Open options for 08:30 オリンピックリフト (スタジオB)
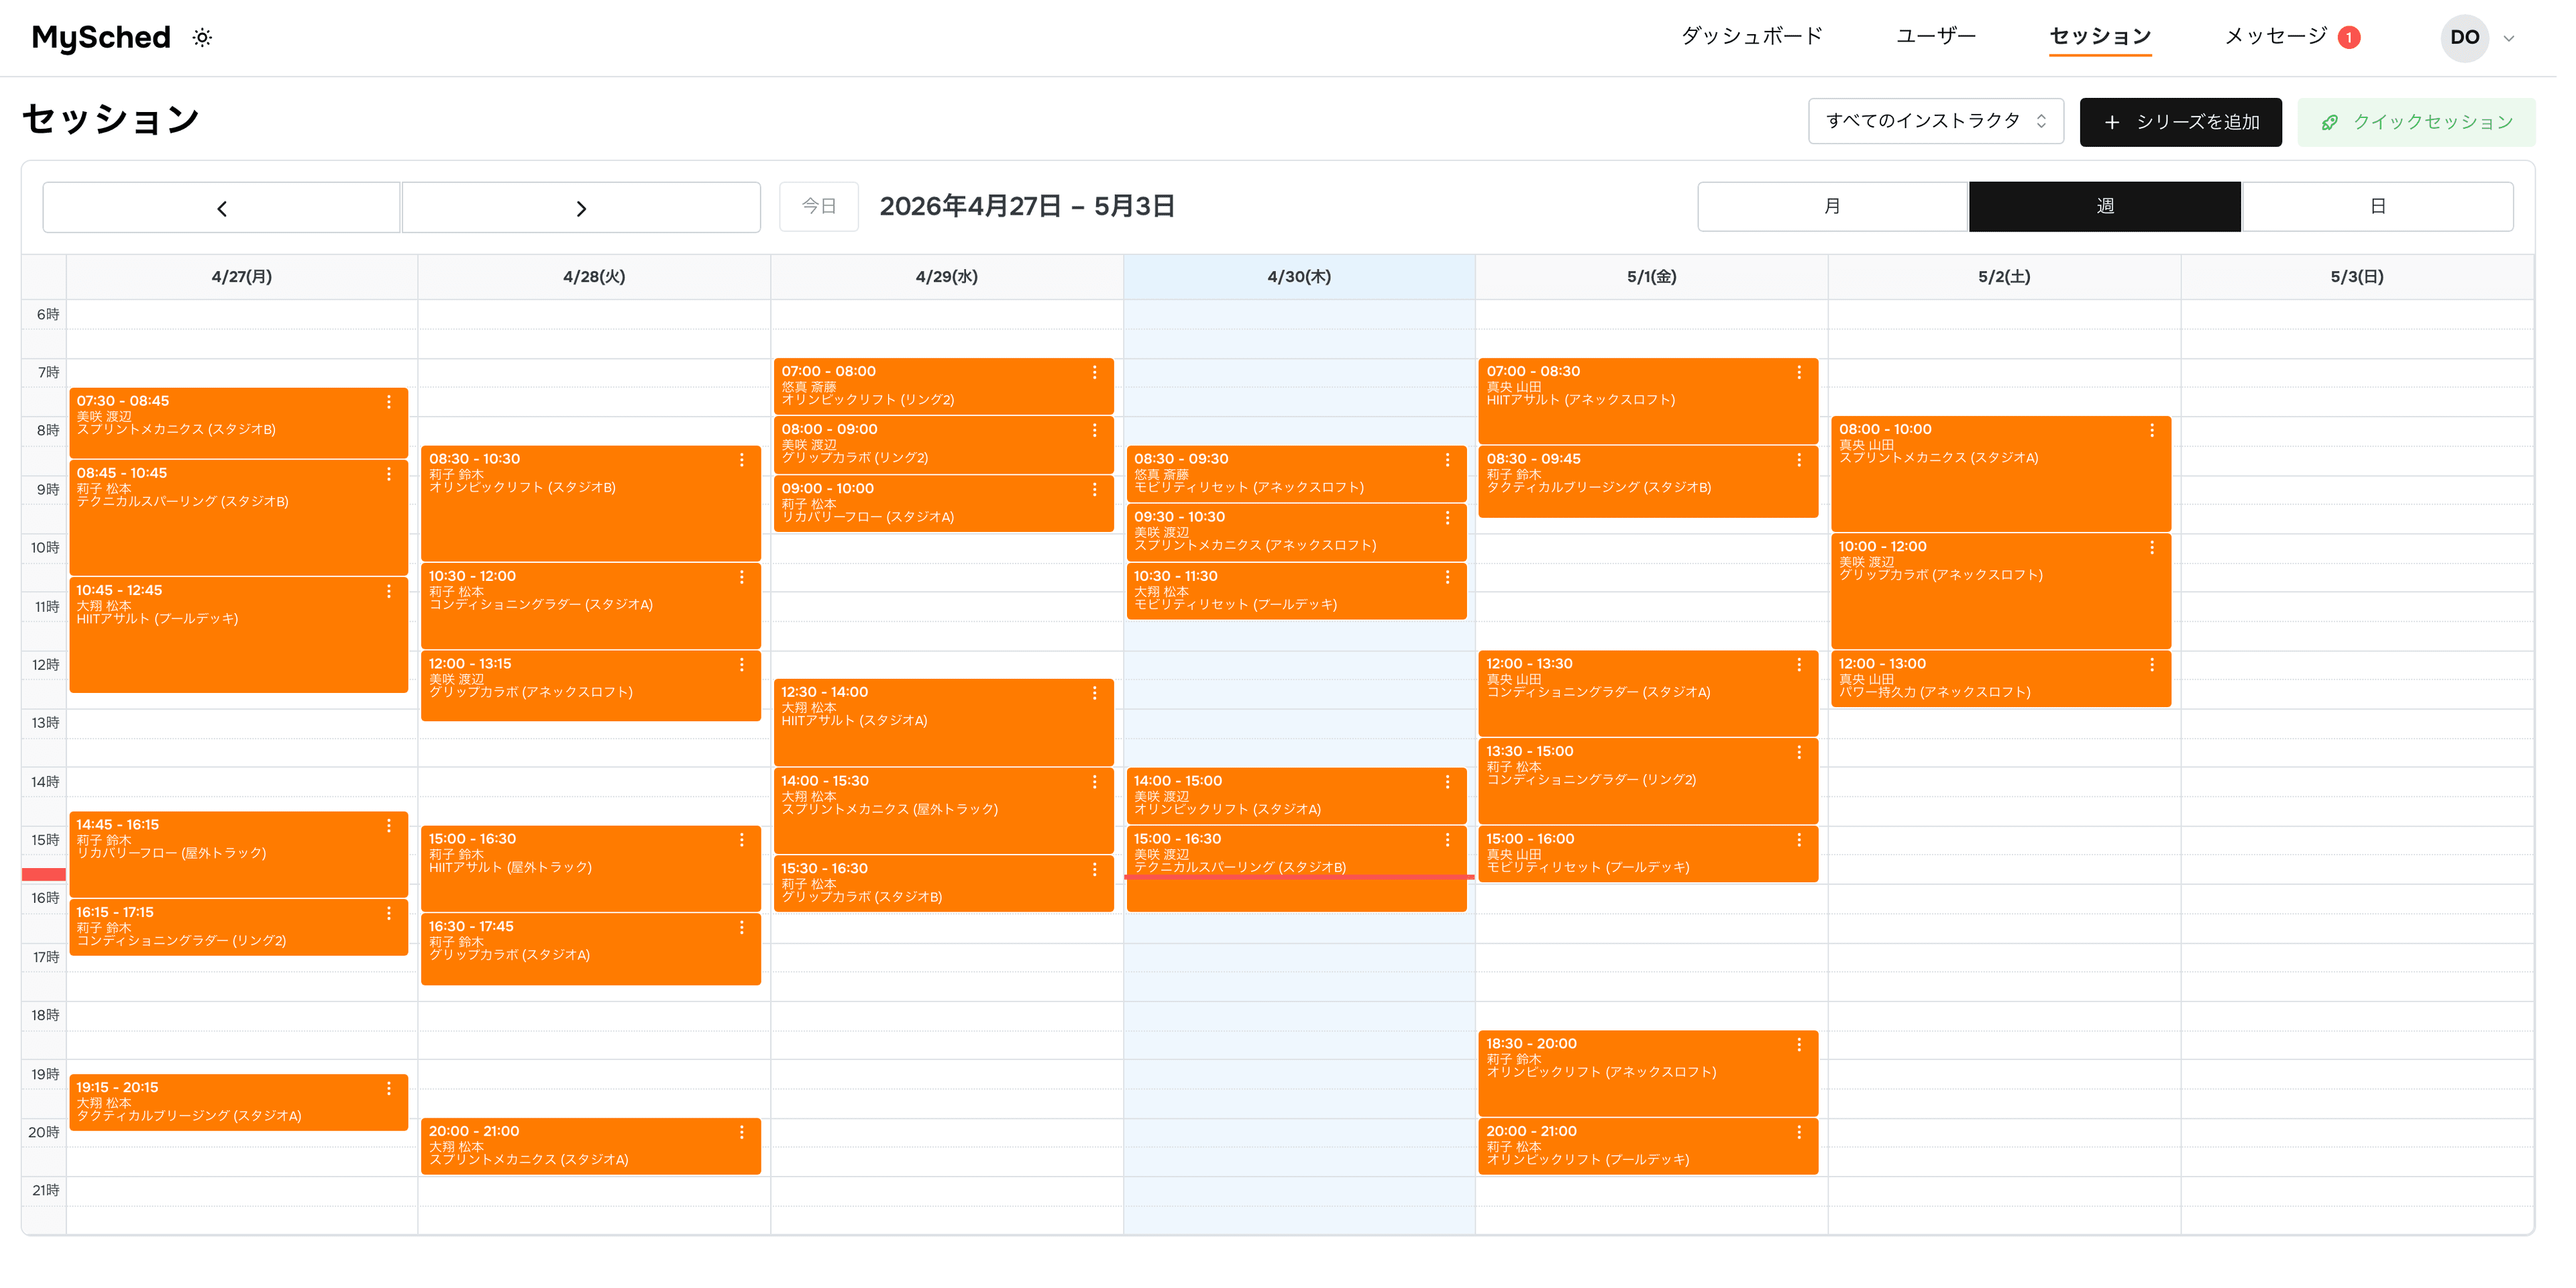2576x1288 pixels. pos(742,460)
